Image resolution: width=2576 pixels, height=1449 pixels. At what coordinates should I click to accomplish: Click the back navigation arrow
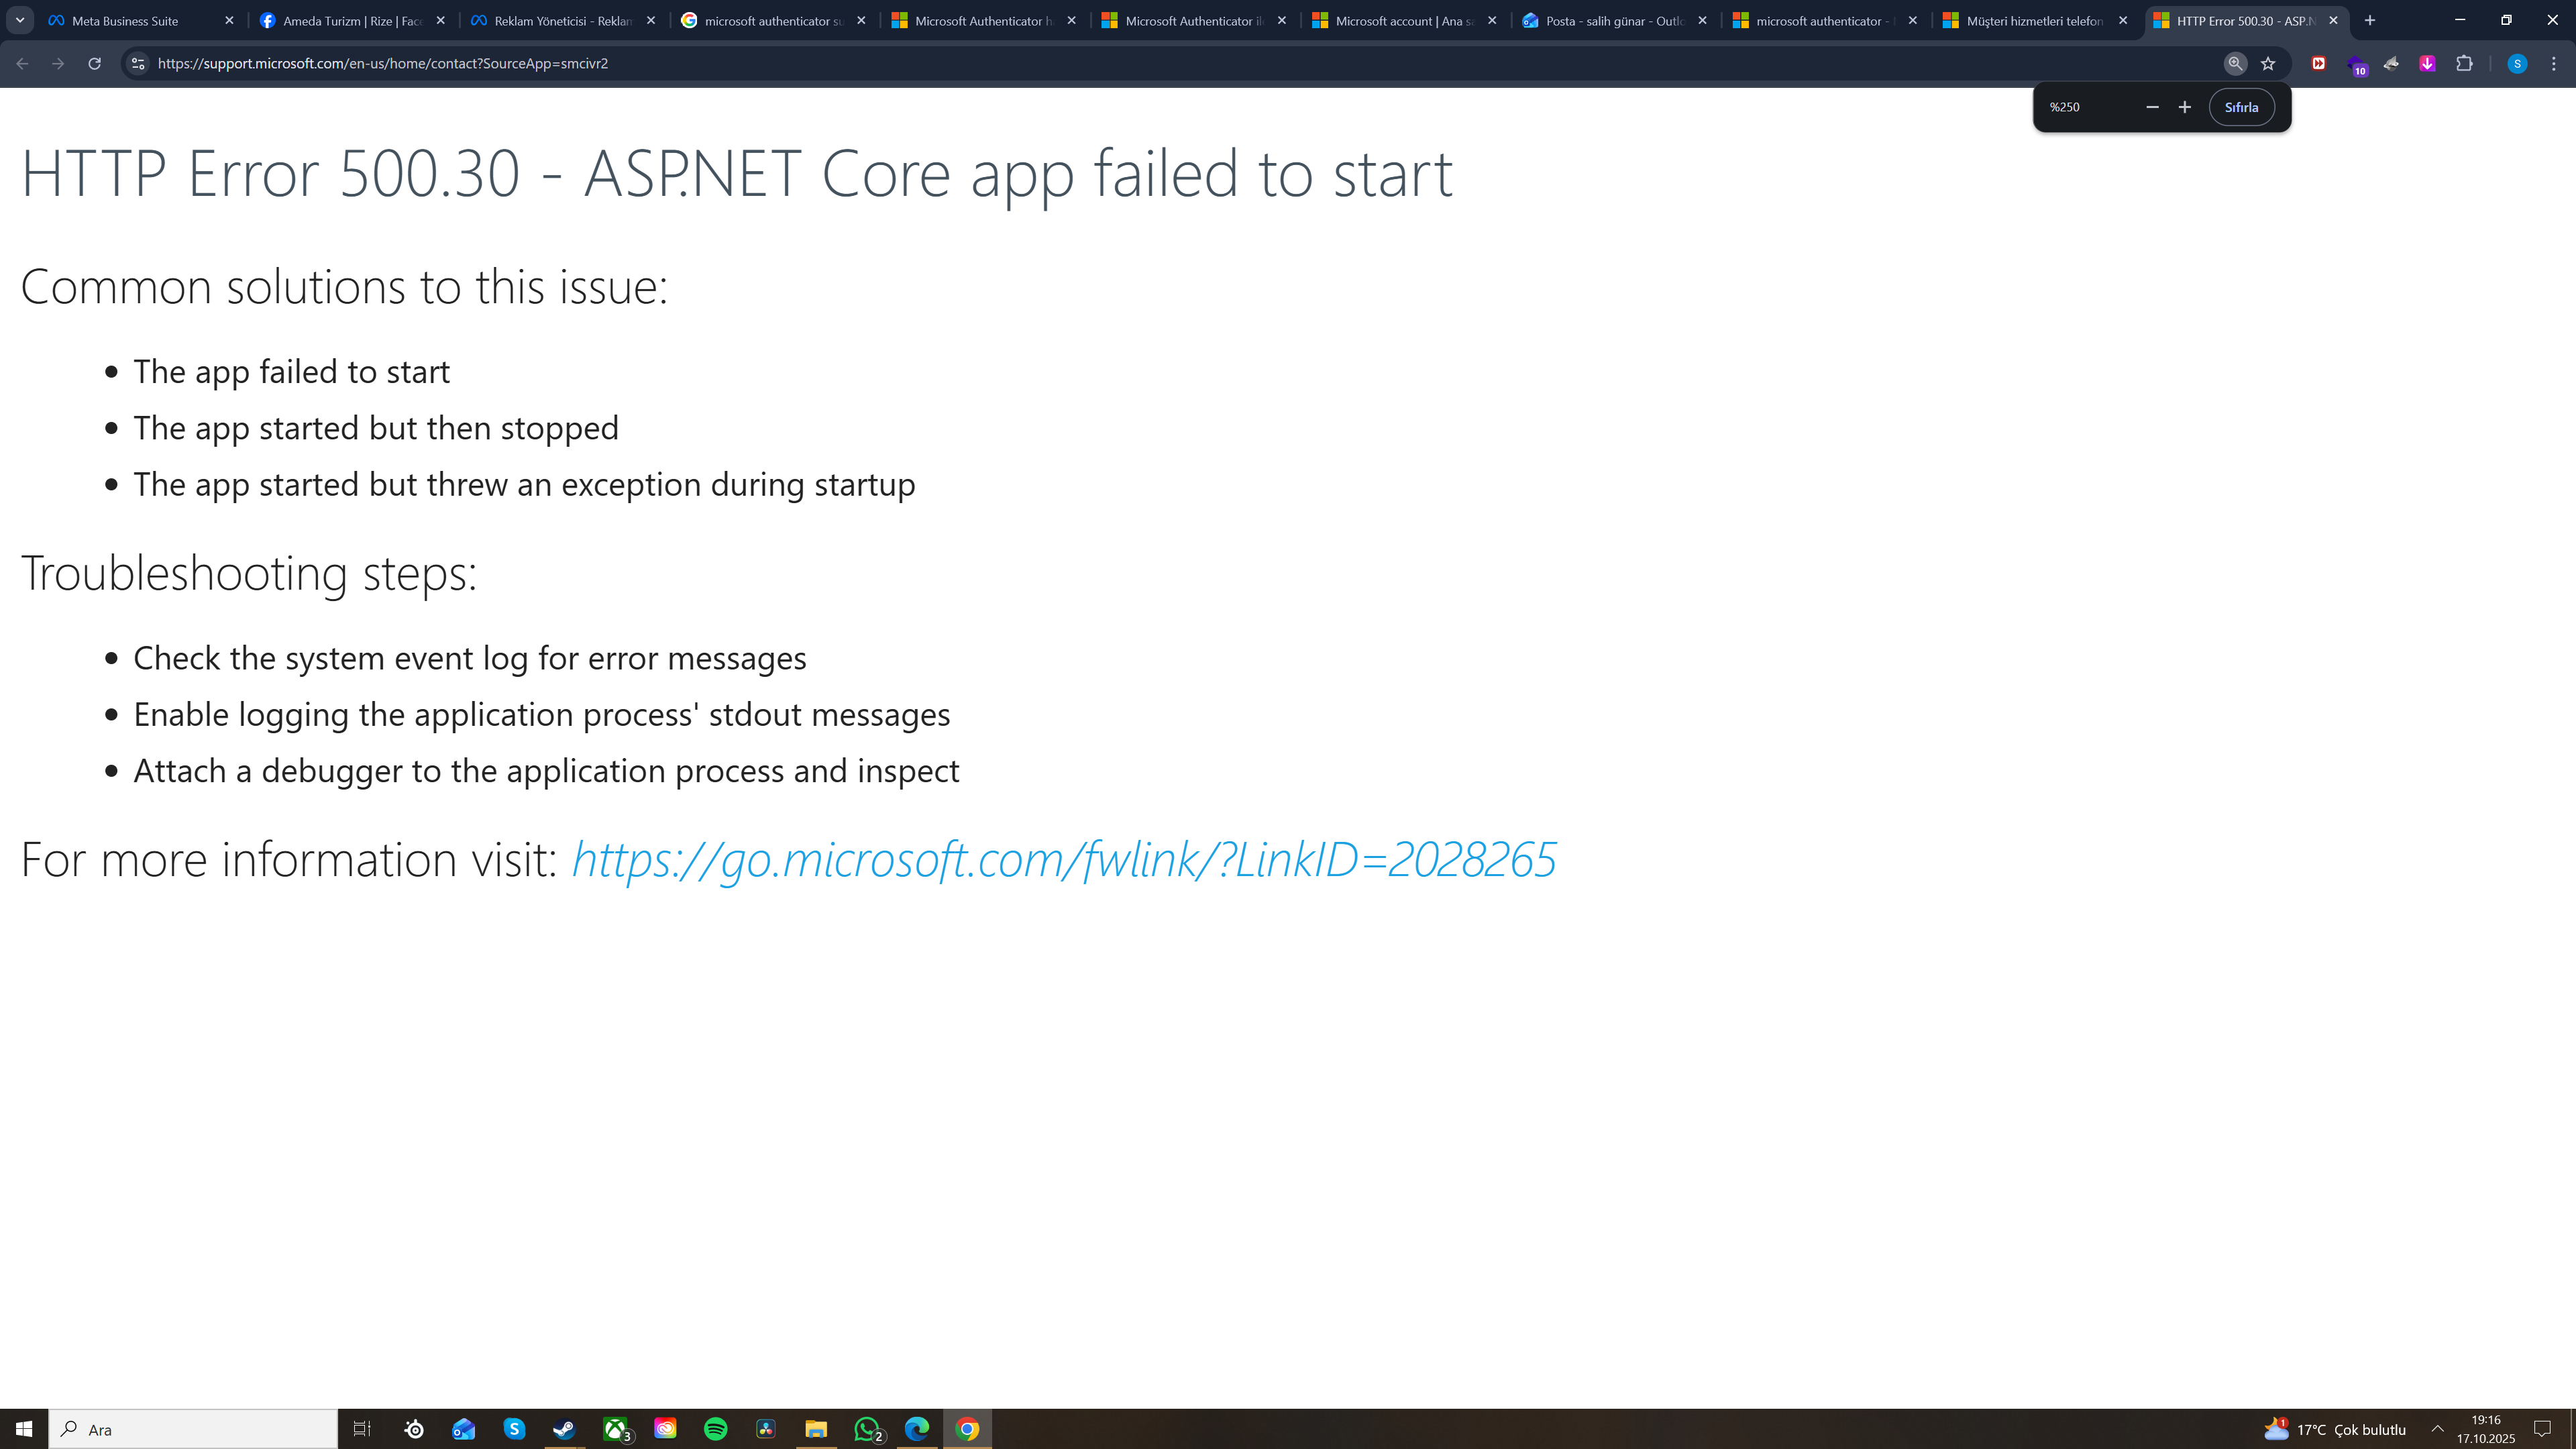(22, 63)
